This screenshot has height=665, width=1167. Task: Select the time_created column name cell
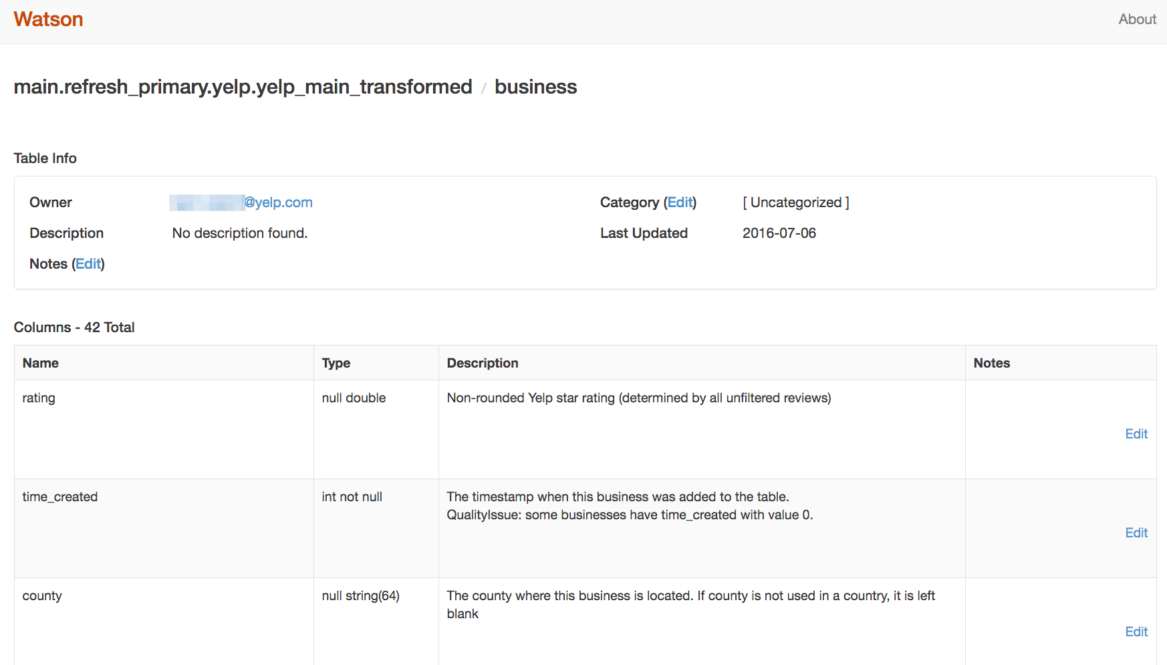pyautogui.click(x=60, y=497)
